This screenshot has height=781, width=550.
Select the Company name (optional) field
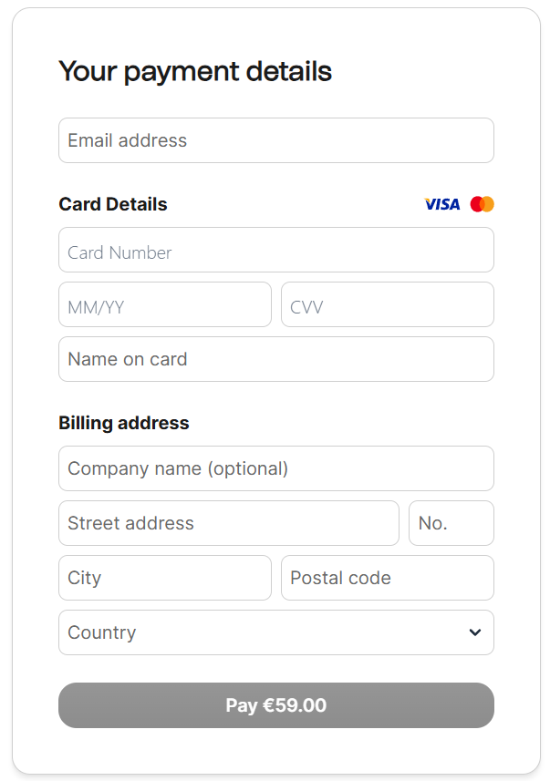(275, 468)
